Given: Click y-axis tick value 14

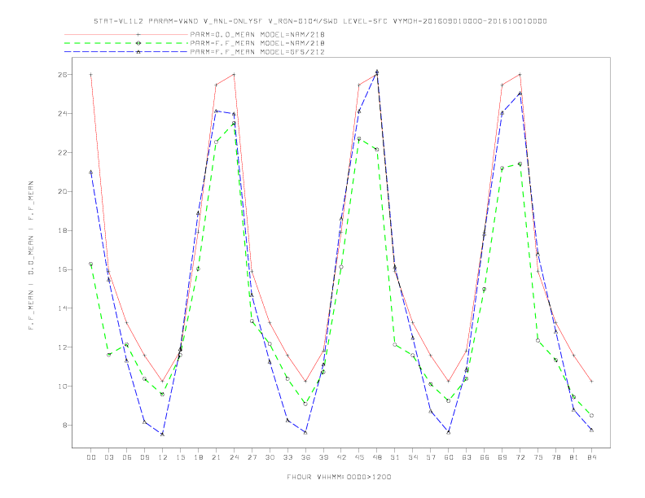Looking at the screenshot, I should [62, 308].
